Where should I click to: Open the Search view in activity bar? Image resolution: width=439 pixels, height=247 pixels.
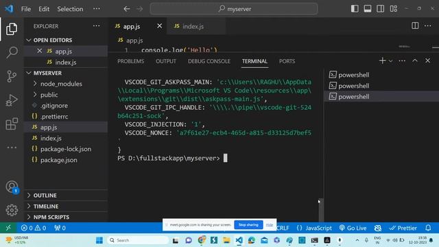[12, 52]
